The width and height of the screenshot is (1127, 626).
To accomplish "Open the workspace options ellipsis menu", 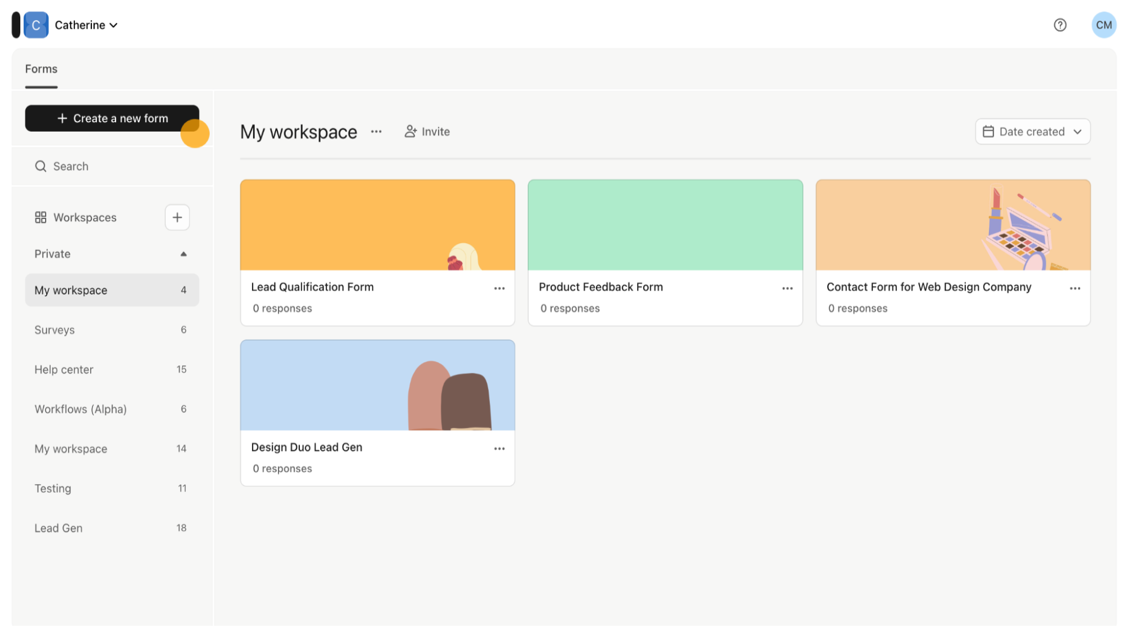I will (x=376, y=132).
